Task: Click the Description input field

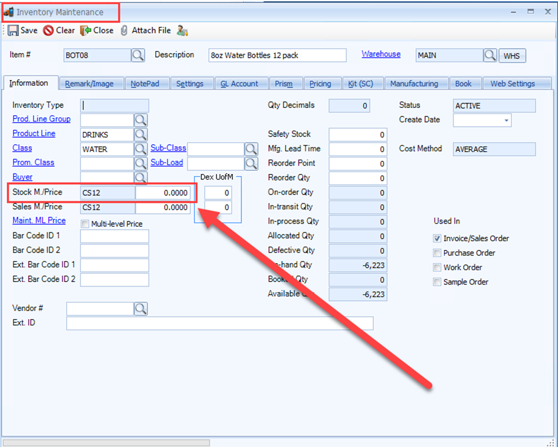Action: (277, 55)
